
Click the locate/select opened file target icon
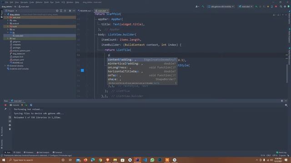pos(57,11)
